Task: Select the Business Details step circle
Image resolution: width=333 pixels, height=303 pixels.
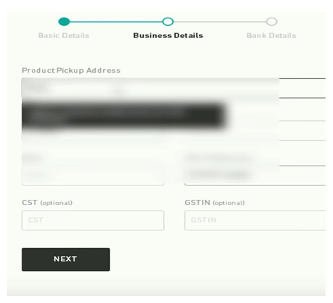Action: point(168,22)
